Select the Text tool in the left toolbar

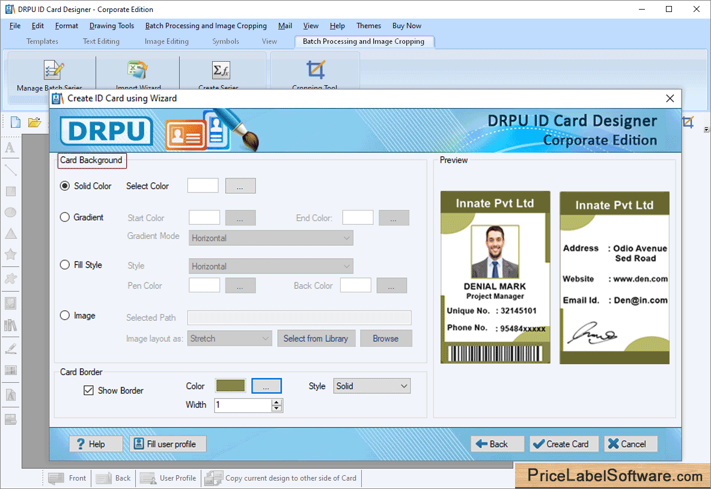coord(10,148)
